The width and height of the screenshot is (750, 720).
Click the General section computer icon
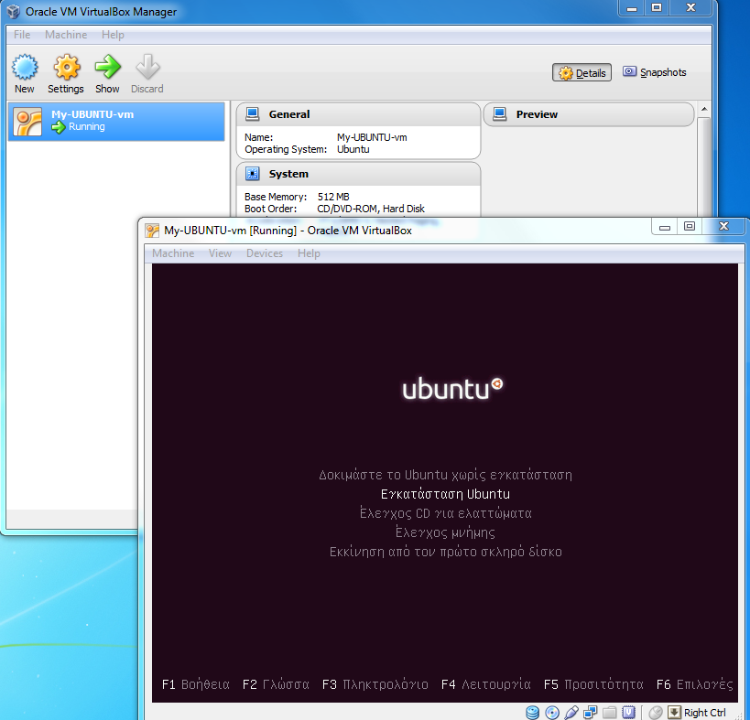pos(252,113)
